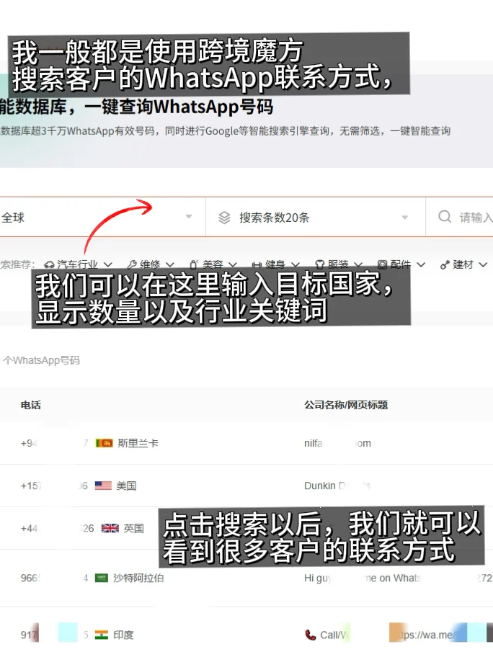Select the 配件 search recommendation
Image resolution: width=493 pixels, height=657 pixels.
tap(400, 265)
